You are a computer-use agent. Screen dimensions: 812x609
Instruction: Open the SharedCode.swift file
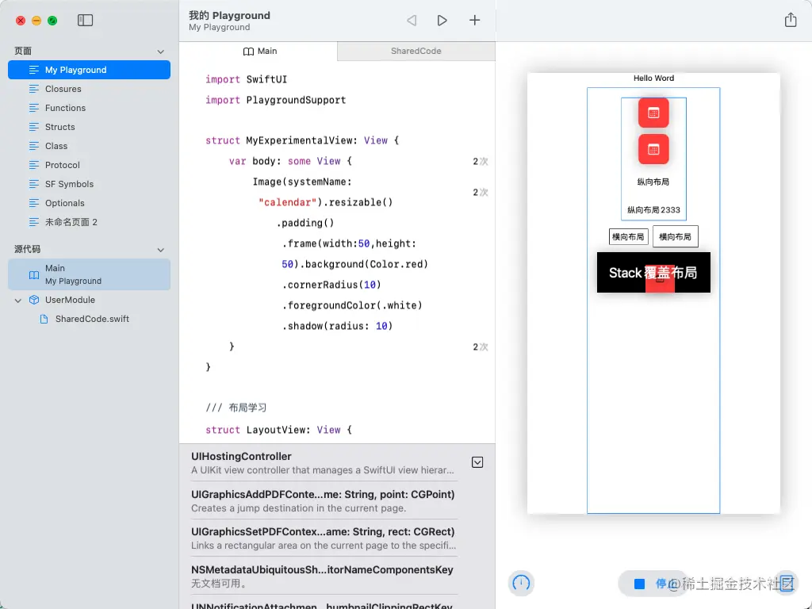[89, 319]
